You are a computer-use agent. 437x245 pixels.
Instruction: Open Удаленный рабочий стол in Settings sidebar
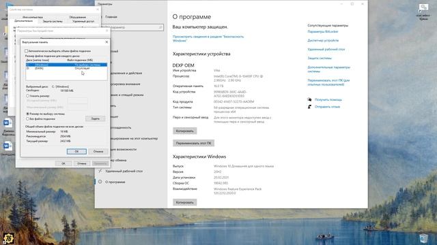(124, 171)
